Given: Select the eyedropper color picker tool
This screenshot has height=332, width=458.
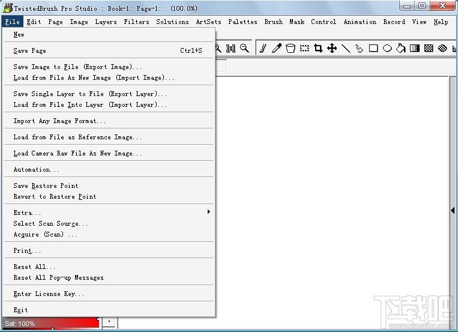Looking at the screenshot, I should (x=277, y=48).
